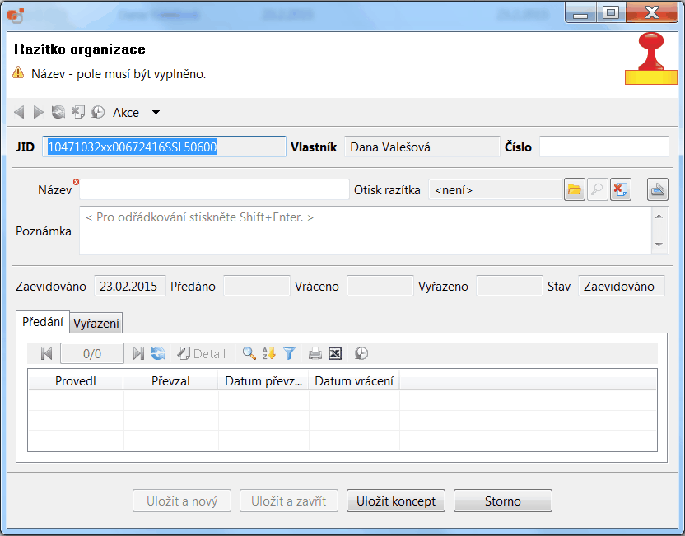
Task: Sort by Datum převz... column header
Action: pos(263,380)
